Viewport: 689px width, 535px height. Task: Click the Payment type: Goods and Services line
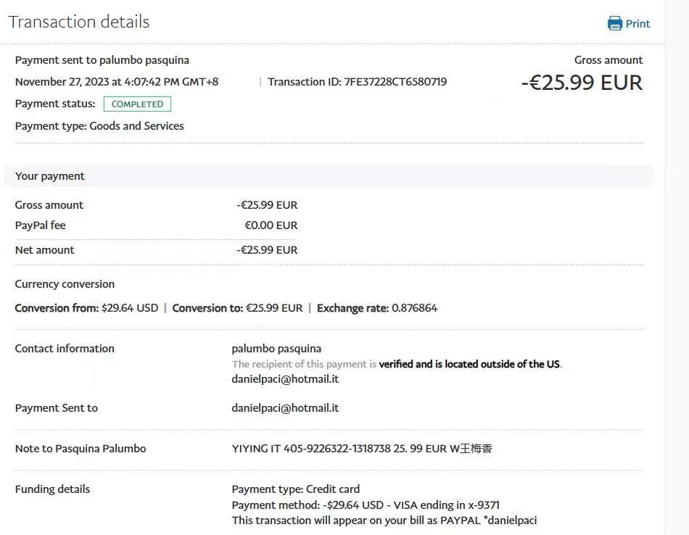[x=99, y=126]
